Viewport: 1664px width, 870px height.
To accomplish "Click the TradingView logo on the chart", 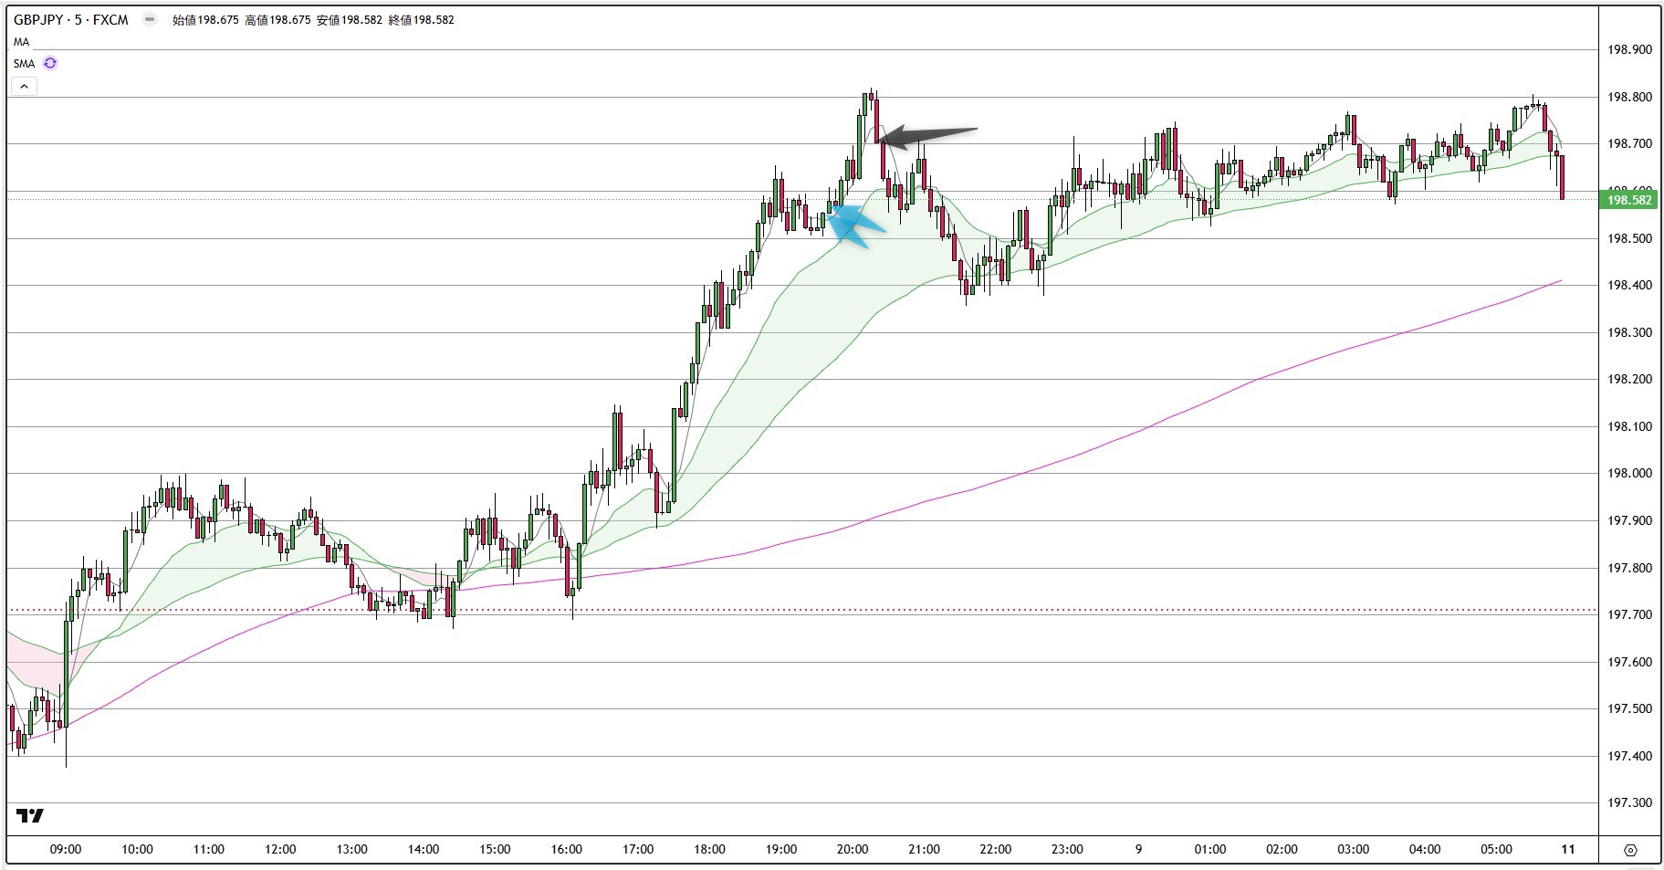I will pos(30,815).
